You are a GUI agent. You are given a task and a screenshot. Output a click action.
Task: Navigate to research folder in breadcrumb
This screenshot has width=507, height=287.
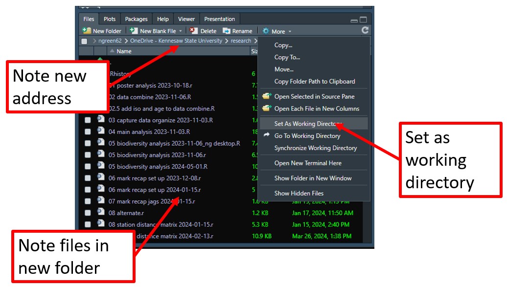click(x=241, y=41)
